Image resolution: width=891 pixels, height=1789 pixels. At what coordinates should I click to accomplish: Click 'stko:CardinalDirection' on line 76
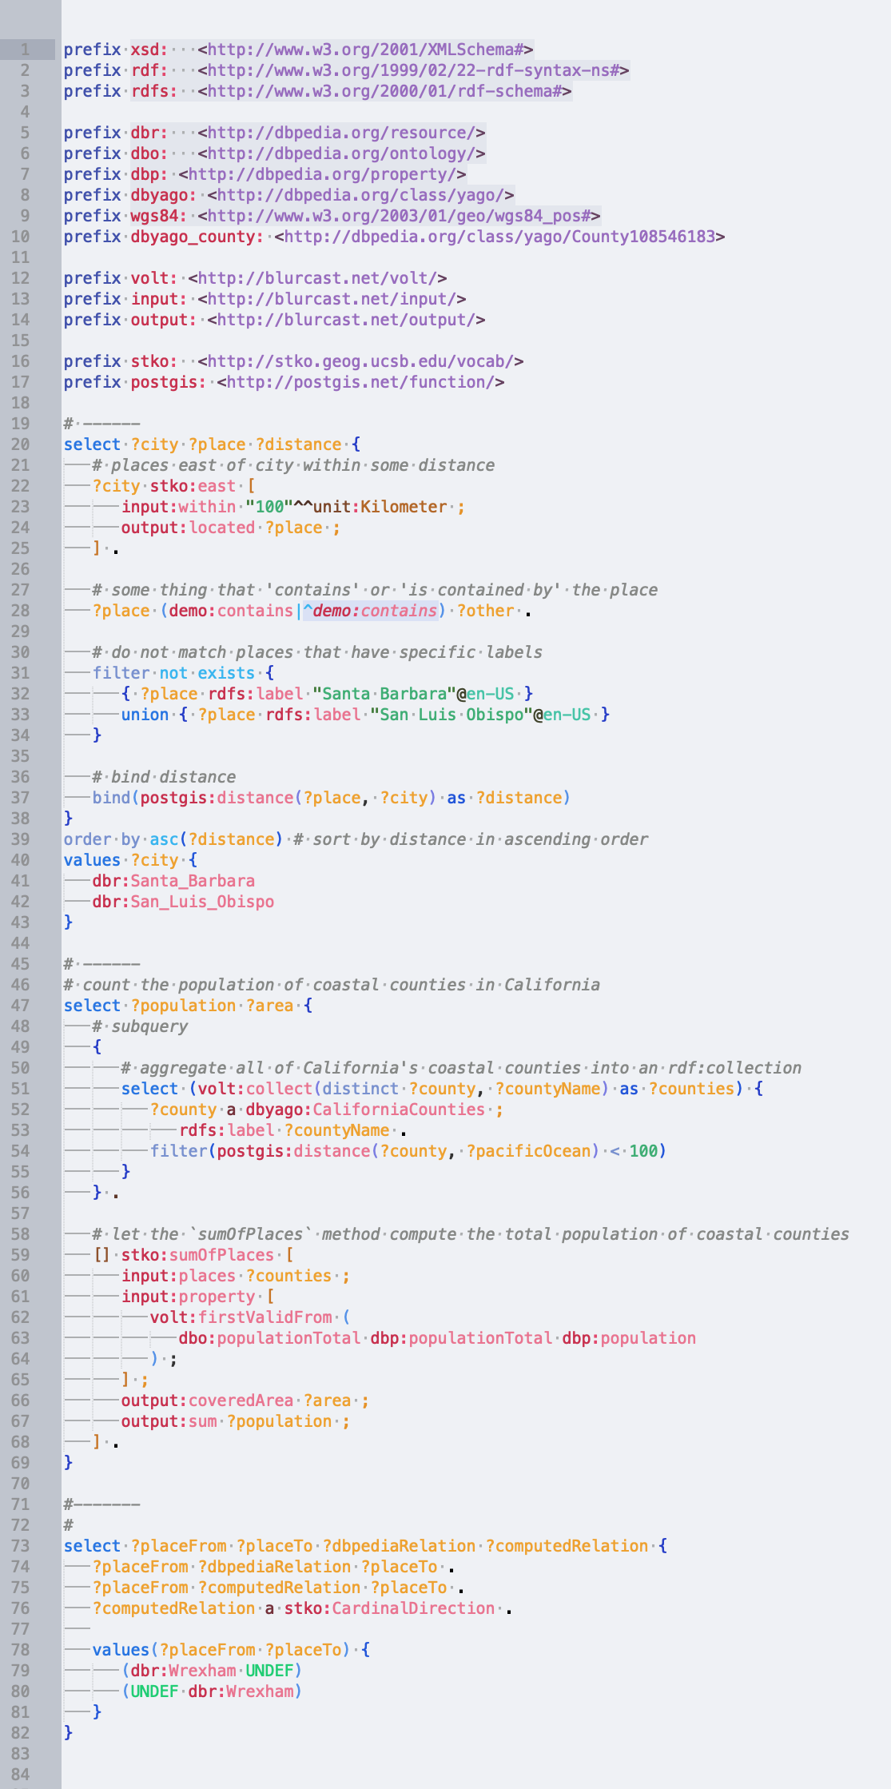389,1608
